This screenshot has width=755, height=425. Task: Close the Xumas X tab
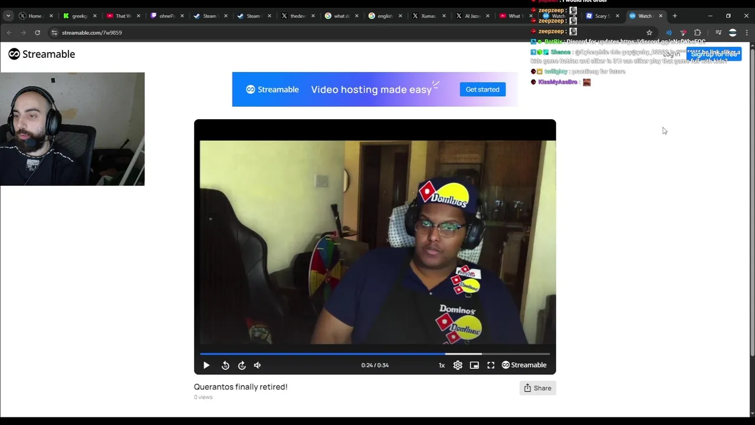pos(444,16)
